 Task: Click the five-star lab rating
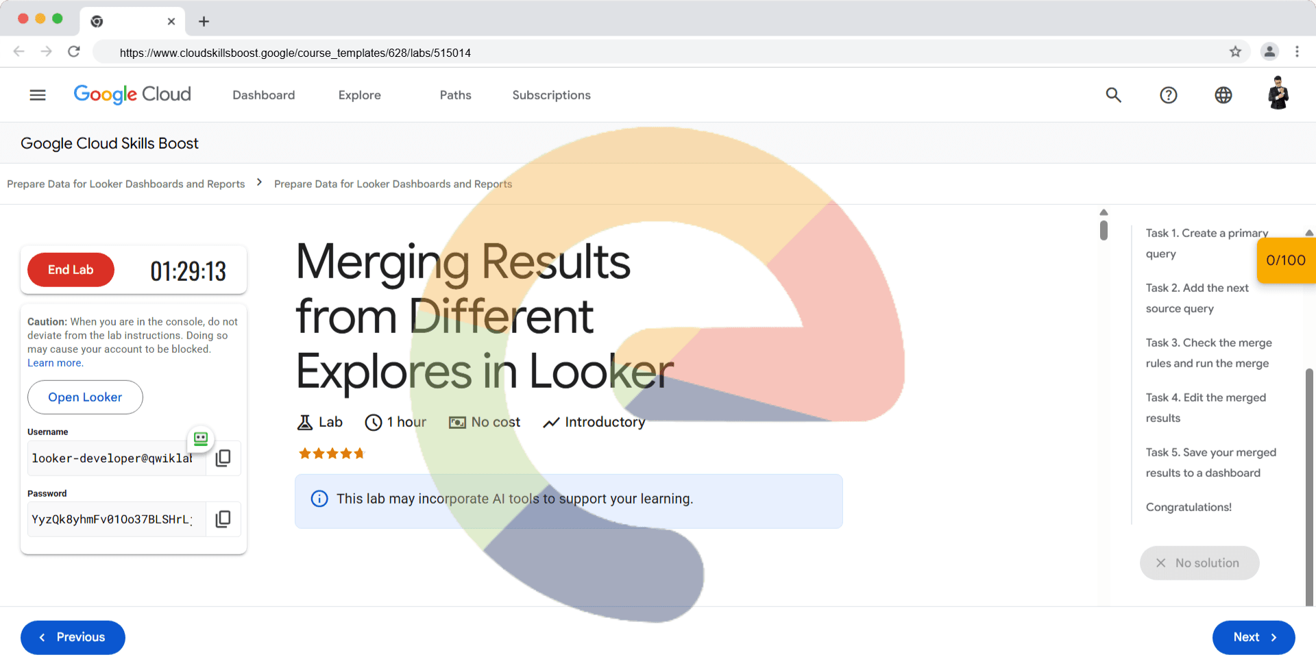click(331, 454)
